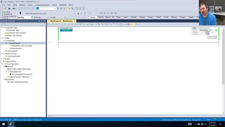225x127 pixels.
Task: Pin the Controller Organizer panel
Action: pyautogui.click(x=42, y=21)
